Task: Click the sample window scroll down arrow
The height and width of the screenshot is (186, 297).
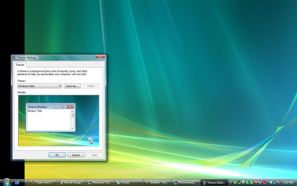Action: 72,128
